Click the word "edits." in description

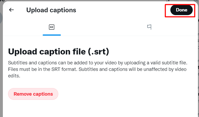tap(14, 76)
